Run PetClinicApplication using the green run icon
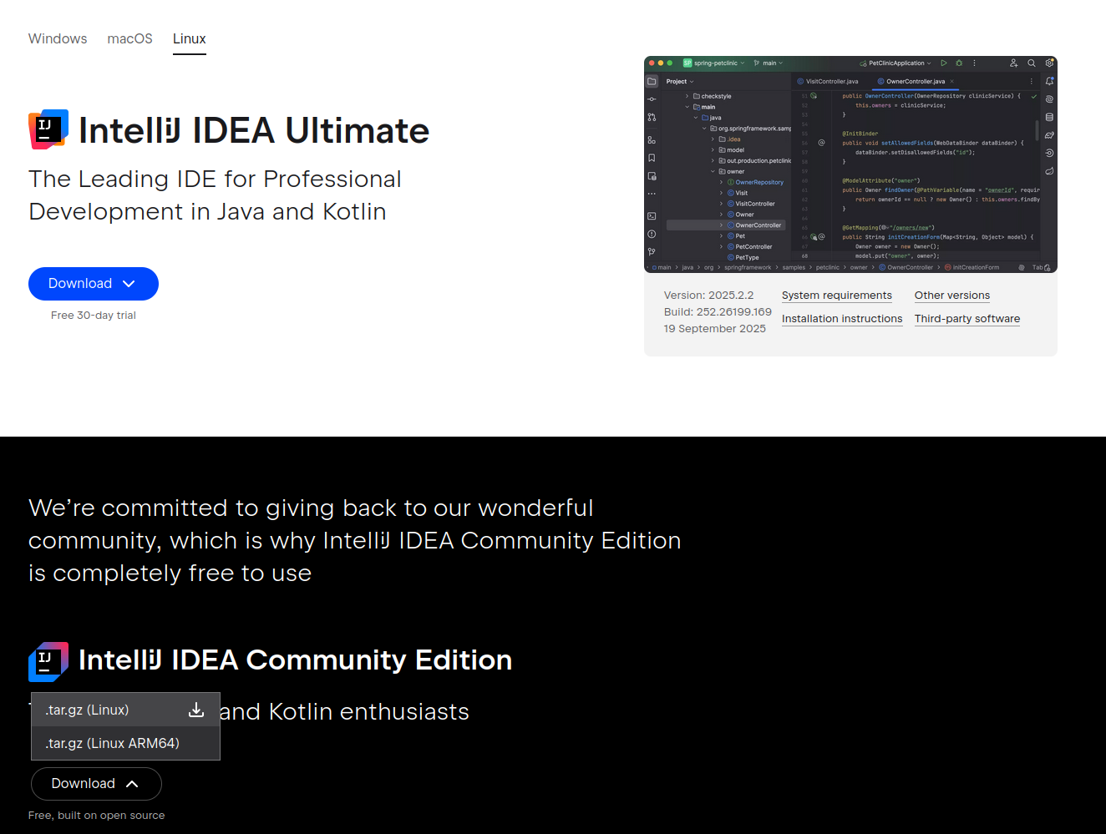This screenshot has width=1106, height=834. (x=944, y=63)
